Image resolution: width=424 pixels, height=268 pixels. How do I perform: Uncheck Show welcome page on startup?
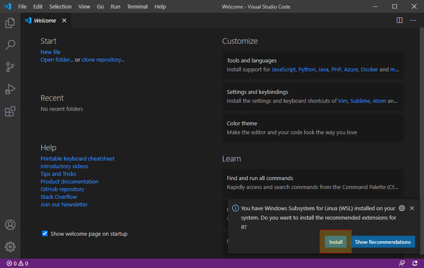coord(45,234)
